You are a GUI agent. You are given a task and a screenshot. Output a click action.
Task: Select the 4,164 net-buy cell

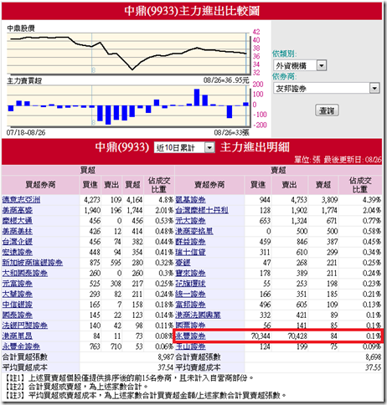pos(134,200)
